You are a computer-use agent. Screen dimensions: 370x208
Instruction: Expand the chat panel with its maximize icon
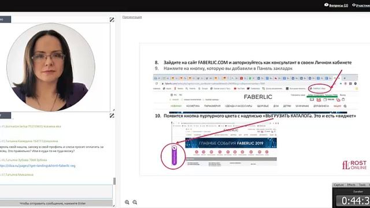(x=112, y=116)
